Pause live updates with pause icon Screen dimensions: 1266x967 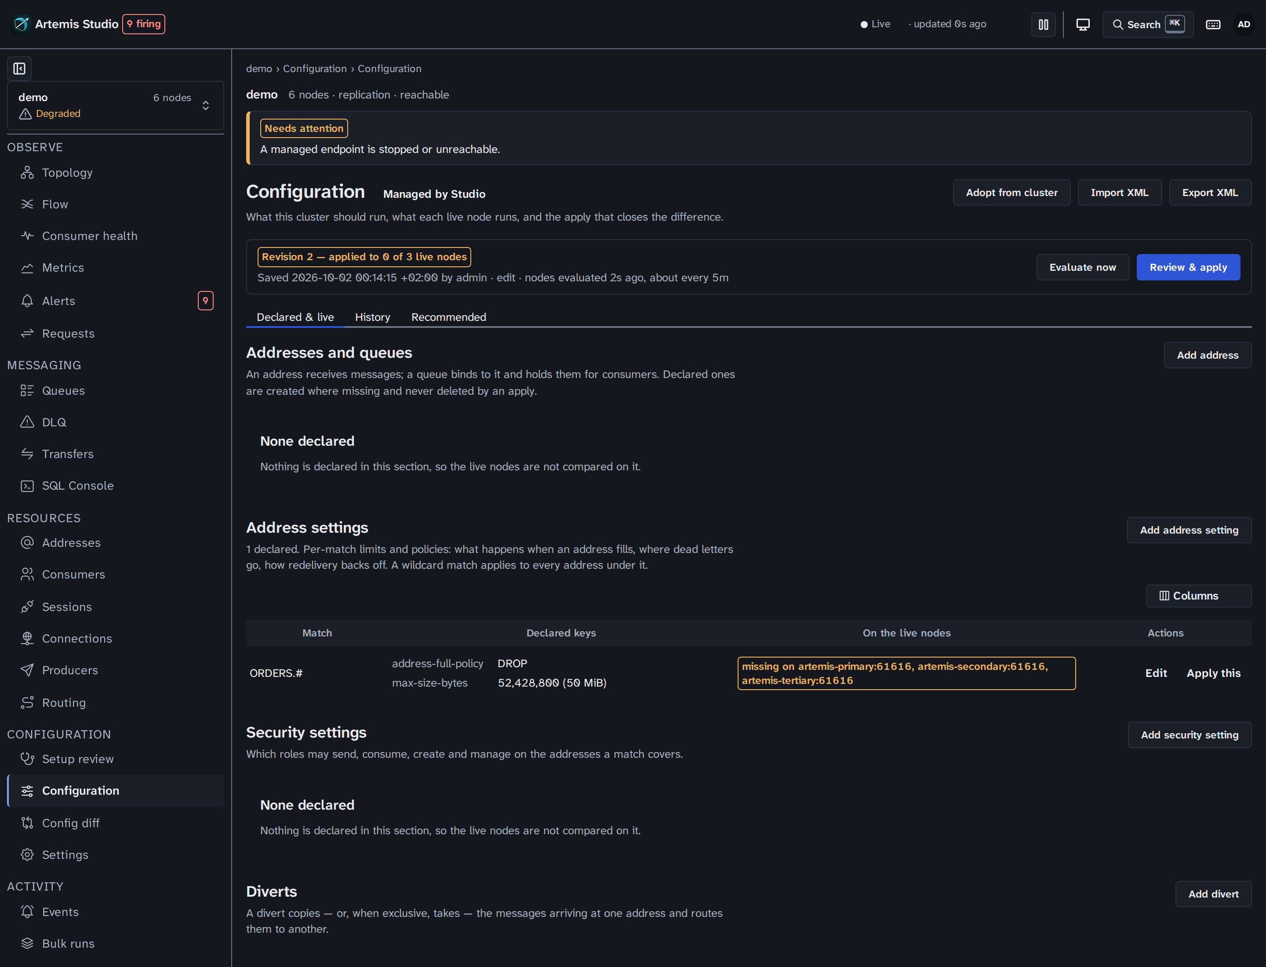click(x=1043, y=24)
